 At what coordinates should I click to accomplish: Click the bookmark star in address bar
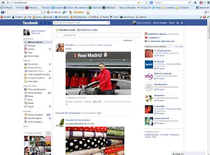coord(139,2)
